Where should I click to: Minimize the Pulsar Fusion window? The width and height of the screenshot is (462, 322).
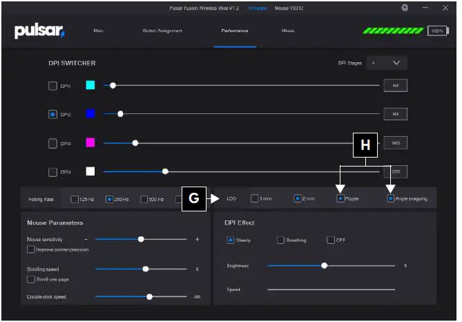tap(425, 8)
